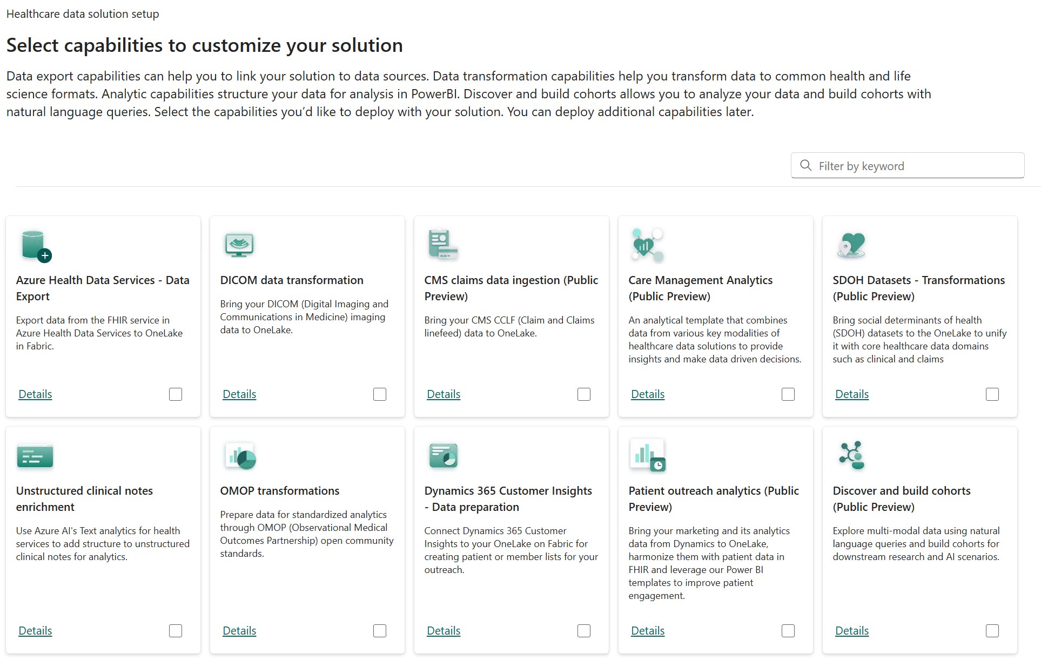Image resolution: width=1041 pixels, height=667 pixels.
Task: Click the Unstructured clinical notes enrichment icon
Action: tap(35, 455)
